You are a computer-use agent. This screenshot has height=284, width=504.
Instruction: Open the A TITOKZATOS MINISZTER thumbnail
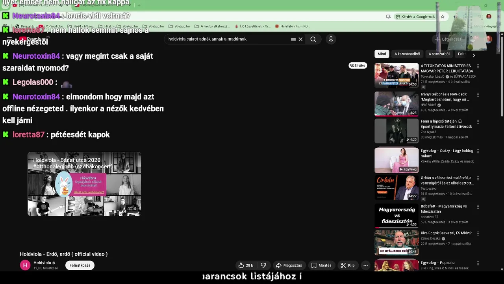pos(397,75)
